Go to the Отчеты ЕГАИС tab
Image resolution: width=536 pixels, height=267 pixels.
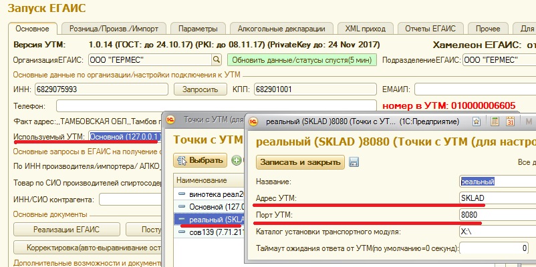click(431, 29)
